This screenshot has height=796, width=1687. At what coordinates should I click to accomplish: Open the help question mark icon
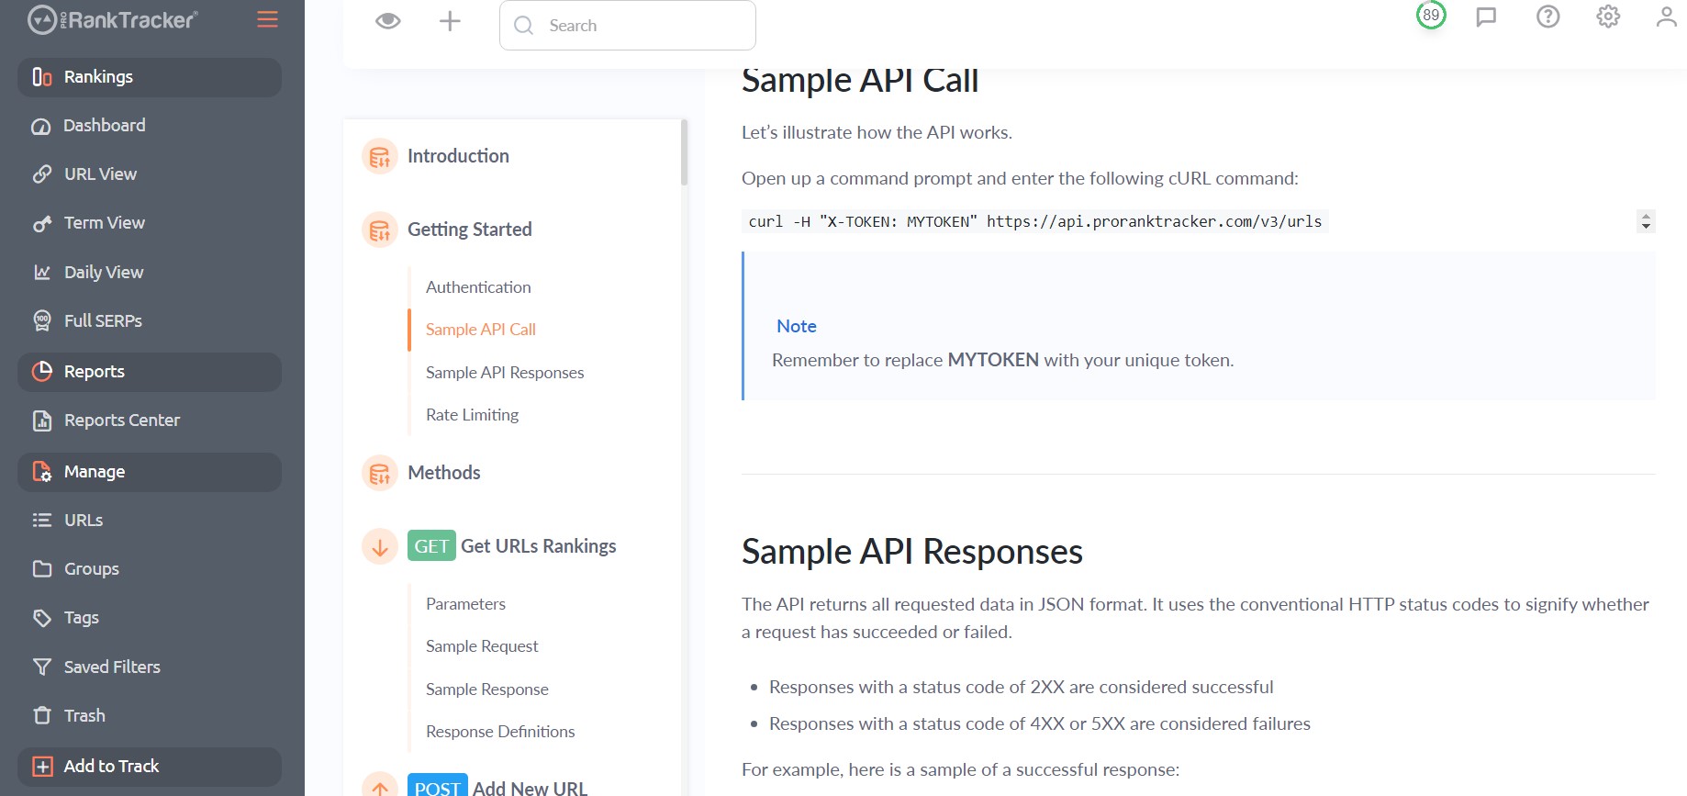point(1548,17)
